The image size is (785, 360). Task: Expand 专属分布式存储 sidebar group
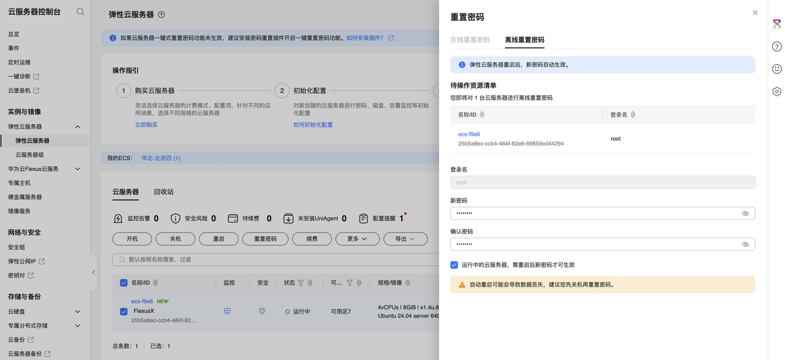click(77, 326)
